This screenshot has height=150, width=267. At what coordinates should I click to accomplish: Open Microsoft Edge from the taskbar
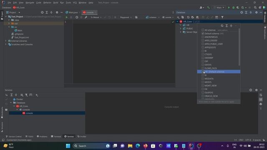click(x=138, y=146)
